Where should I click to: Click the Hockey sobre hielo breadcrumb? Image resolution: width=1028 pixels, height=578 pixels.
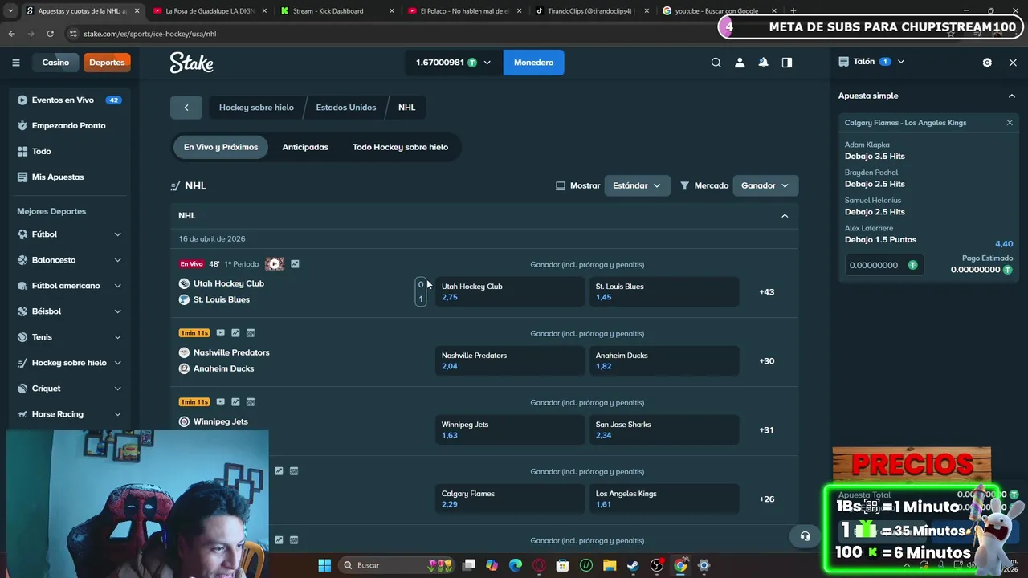[x=256, y=108]
